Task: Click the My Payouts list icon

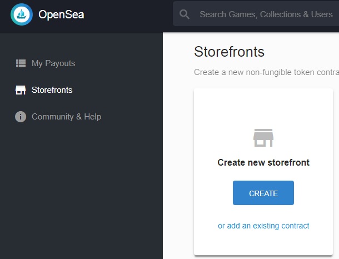Action: point(21,63)
